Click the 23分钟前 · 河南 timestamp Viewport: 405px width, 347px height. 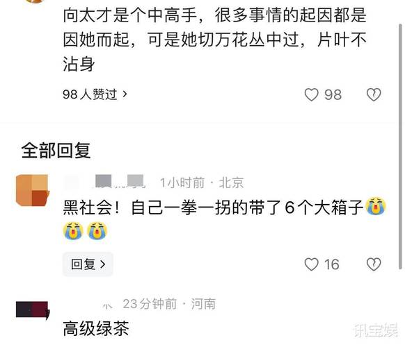tap(169, 304)
